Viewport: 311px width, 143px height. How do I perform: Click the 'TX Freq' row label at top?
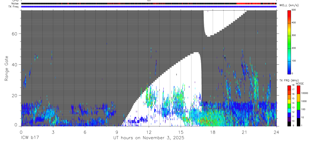14,7
